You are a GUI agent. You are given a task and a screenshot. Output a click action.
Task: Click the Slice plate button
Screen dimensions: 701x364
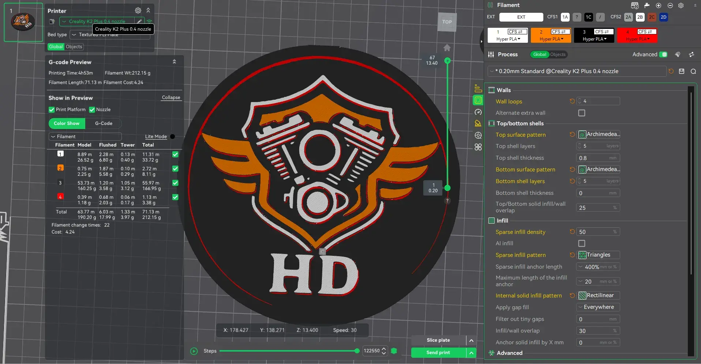point(438,340)
